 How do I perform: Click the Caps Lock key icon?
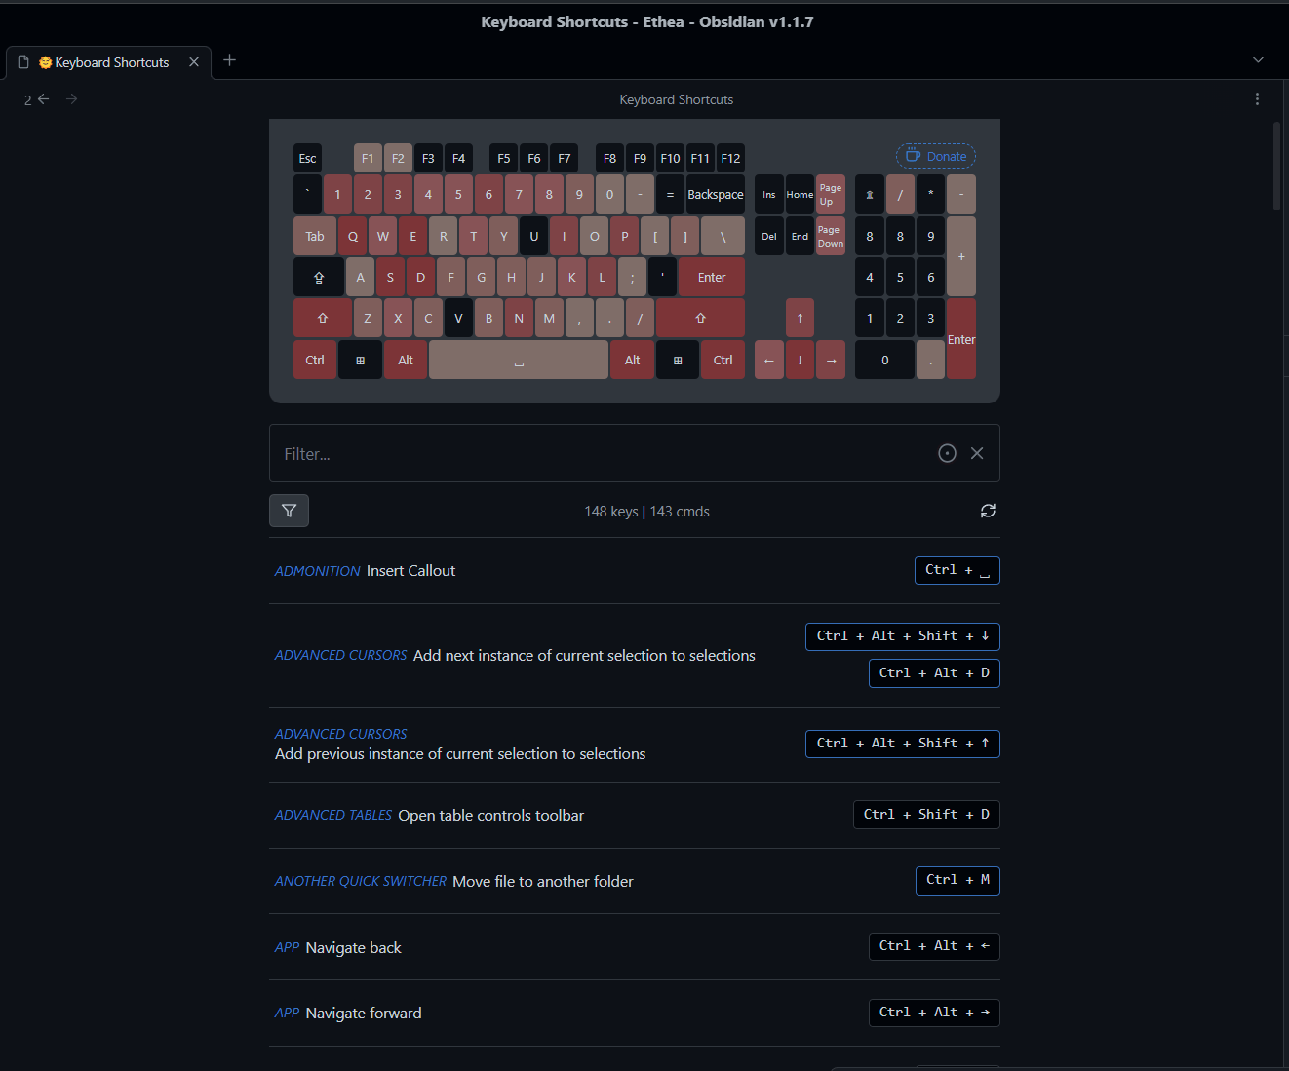pyautogui.click(x=319, y=277)
